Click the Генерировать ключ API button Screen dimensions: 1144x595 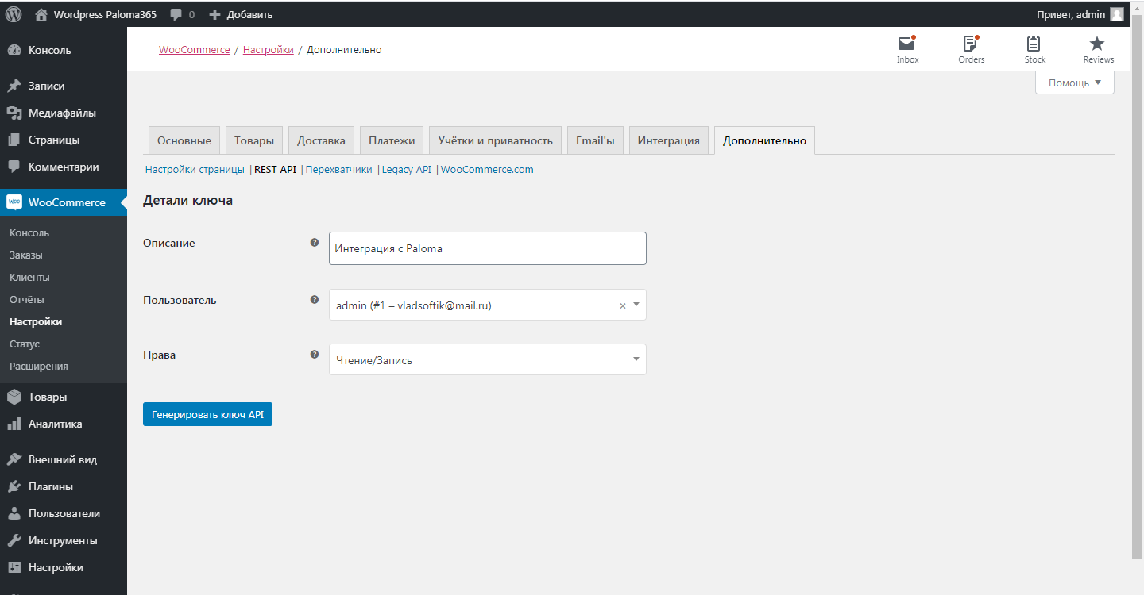pyautogui.click(x=207, y=414)
